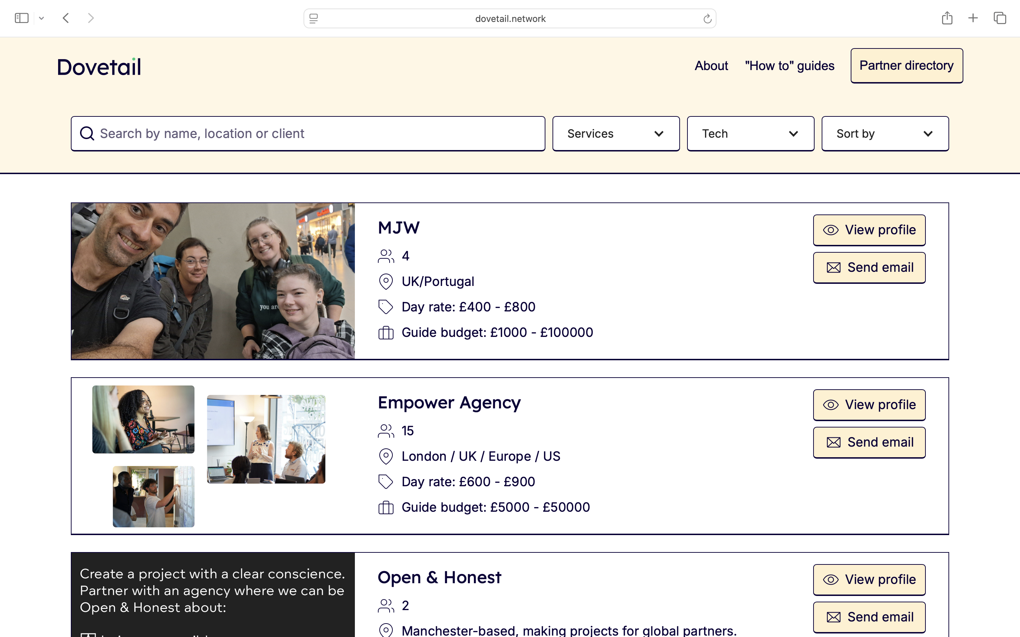
Task: View the MJW profile
Action: tap(869, 230)
